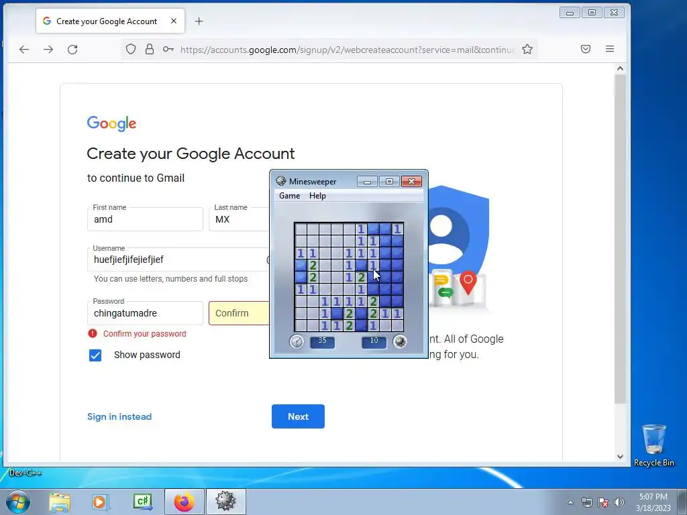
Task: Click the vertical scrollbar thumb
Action: (x=620, y=239)
